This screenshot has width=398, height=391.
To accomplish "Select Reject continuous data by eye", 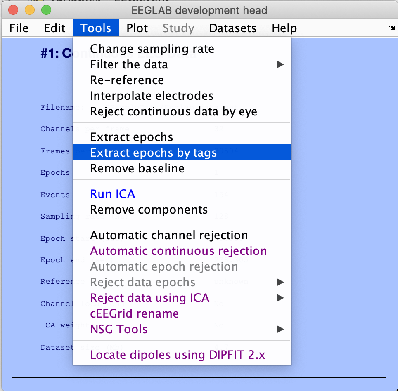I will coord(182,112).
